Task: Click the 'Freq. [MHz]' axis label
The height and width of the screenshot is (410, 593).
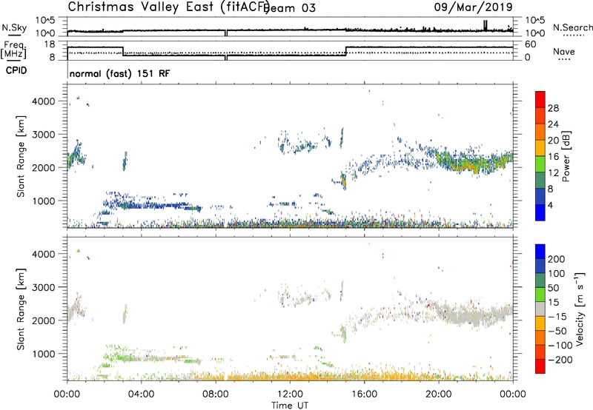Action: click(13, 50)
